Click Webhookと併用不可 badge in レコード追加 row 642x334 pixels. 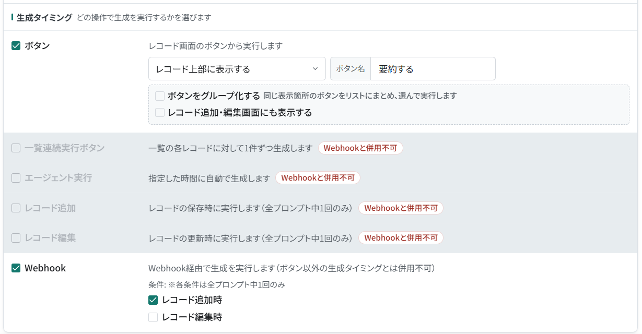pos(401,208)
